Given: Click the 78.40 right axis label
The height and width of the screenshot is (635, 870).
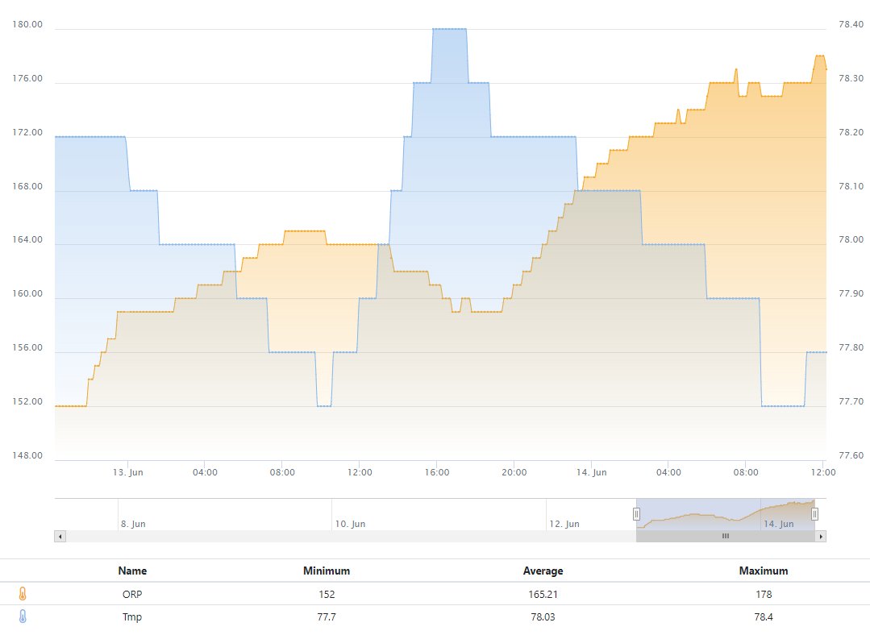Looking at the screenshot, I should tap(851, 24).
